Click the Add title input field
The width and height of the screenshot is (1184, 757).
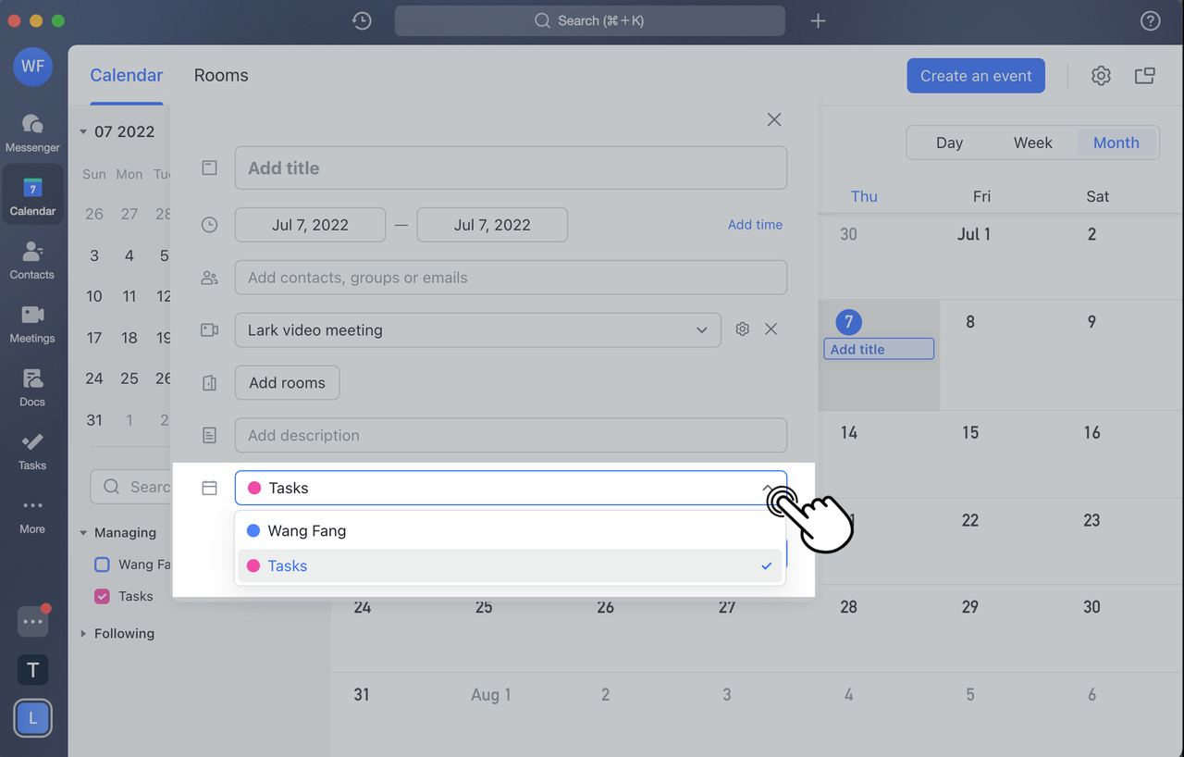(511, 168)
